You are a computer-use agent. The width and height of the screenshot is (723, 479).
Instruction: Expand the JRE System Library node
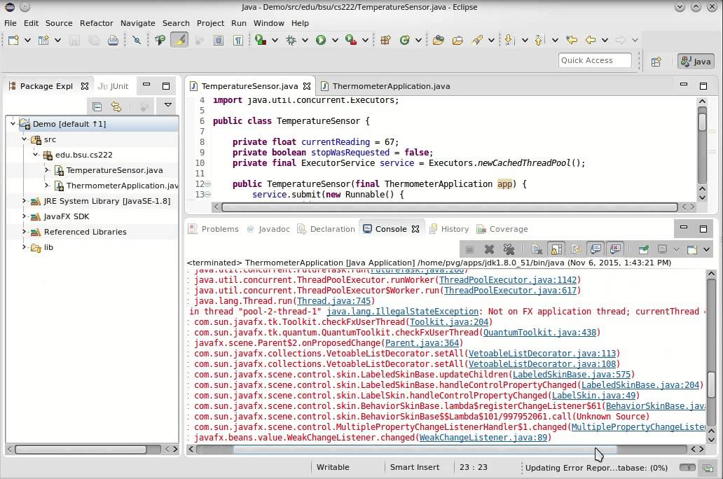[x=24, y=201]
